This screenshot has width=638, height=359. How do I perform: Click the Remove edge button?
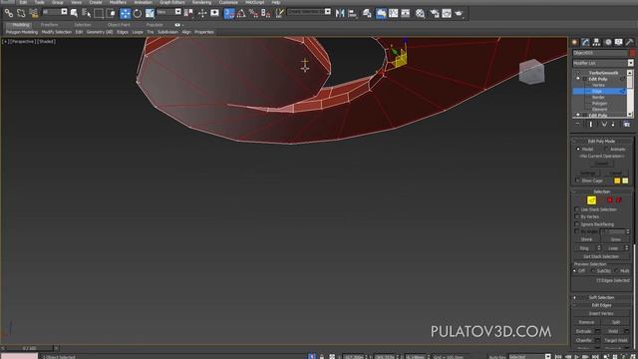point(586,322)
